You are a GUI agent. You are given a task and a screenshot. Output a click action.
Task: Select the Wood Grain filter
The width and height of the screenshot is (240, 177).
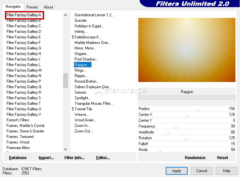point(85,120)
